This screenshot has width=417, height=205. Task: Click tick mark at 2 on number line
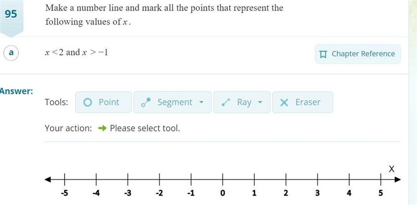[x=286, y=180]
